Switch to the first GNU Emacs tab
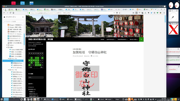180x101 pixels. pos(89,9)
